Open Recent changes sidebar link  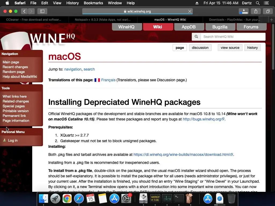pos(15,67)
